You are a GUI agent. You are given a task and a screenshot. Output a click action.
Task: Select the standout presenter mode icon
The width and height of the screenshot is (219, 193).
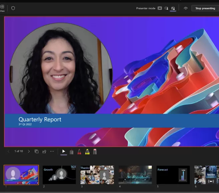[x=173, y=8]
